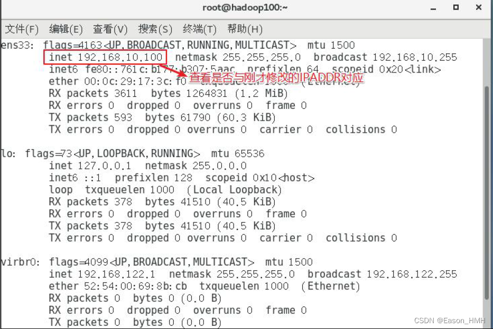Open the 编辑(E) menu

66,29
